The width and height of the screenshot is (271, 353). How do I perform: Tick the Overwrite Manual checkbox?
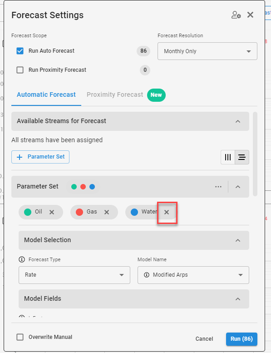click(x=20, y=337)
